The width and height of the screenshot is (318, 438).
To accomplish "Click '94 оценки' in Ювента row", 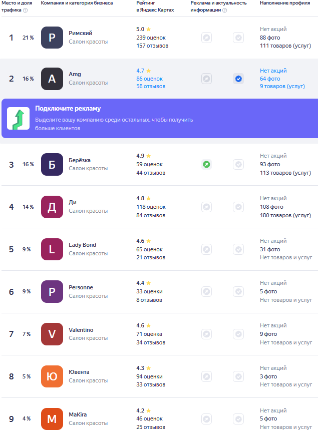I will [x=150, y=376].
